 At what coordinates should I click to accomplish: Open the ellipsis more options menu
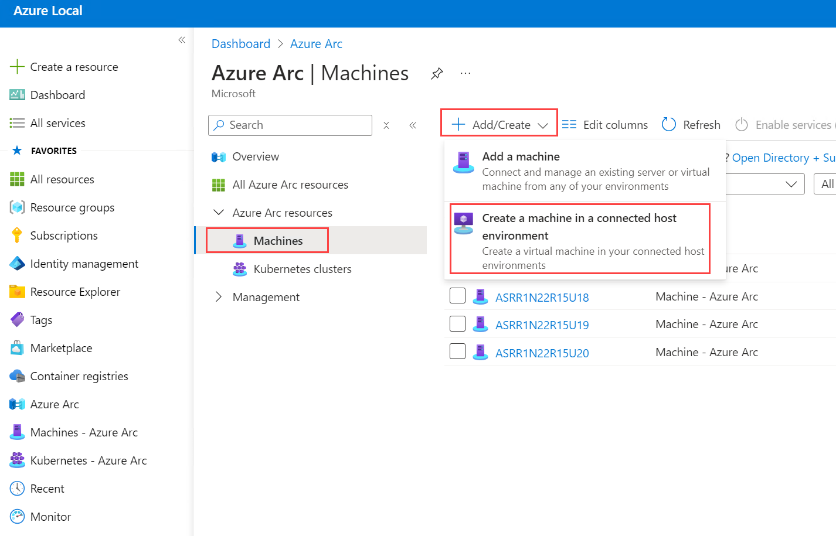coord(465,74)
